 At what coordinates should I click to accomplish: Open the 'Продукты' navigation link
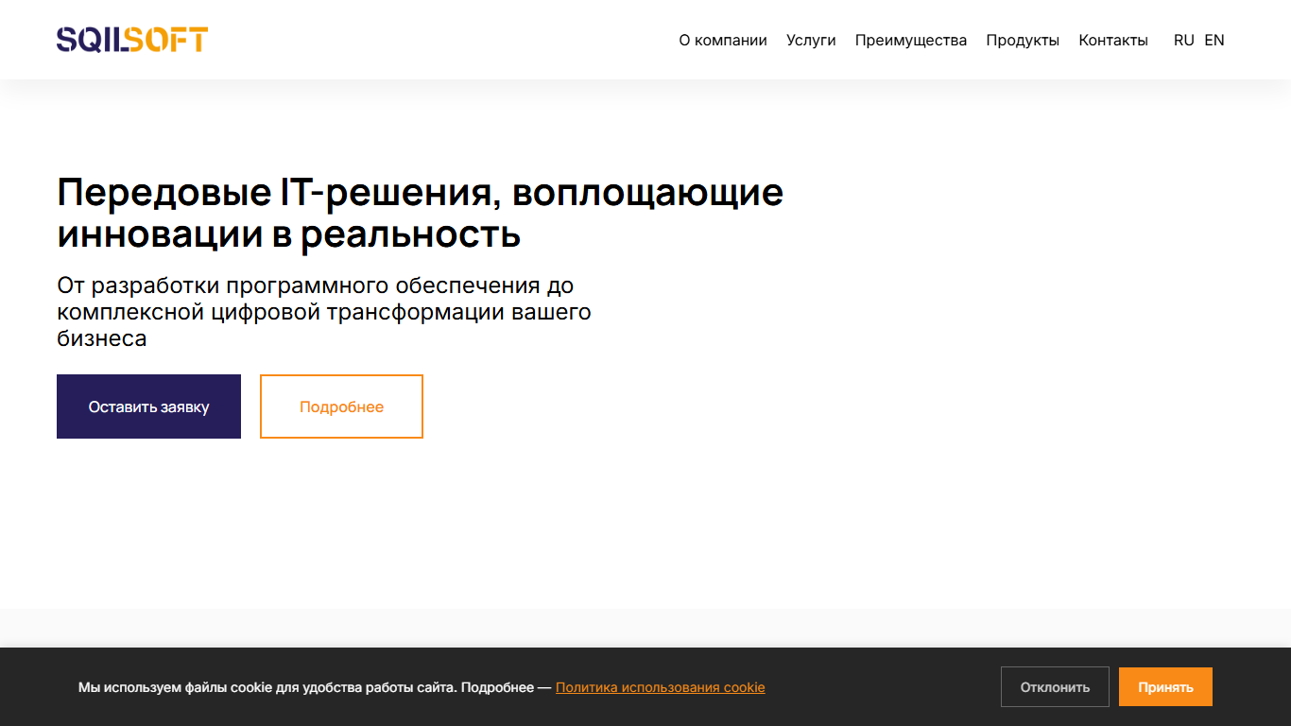(1023, 41)
